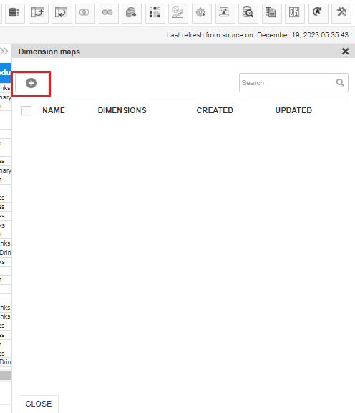The width and height of the screenshot is (355, 413).
Task: Click the CLOSE button
Action: (39, 404)
